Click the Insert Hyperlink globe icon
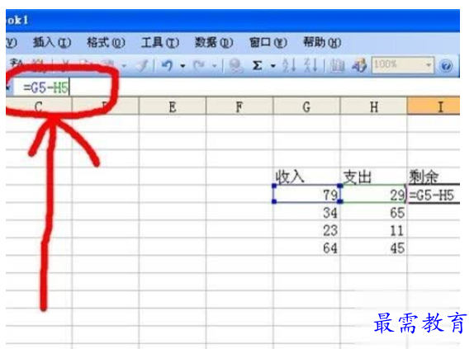Screen dimensions: 474x349 pos(236,65)
